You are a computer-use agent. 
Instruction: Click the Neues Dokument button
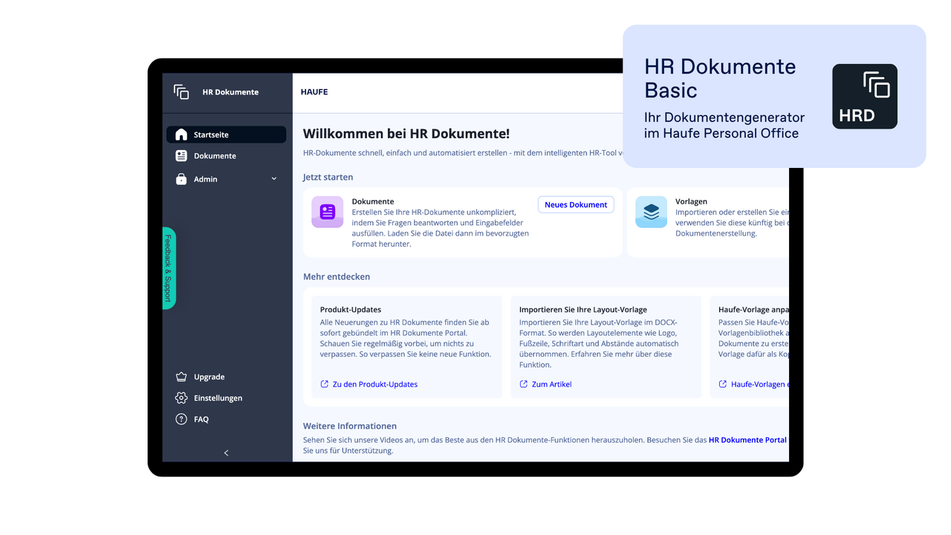(576, 204)
